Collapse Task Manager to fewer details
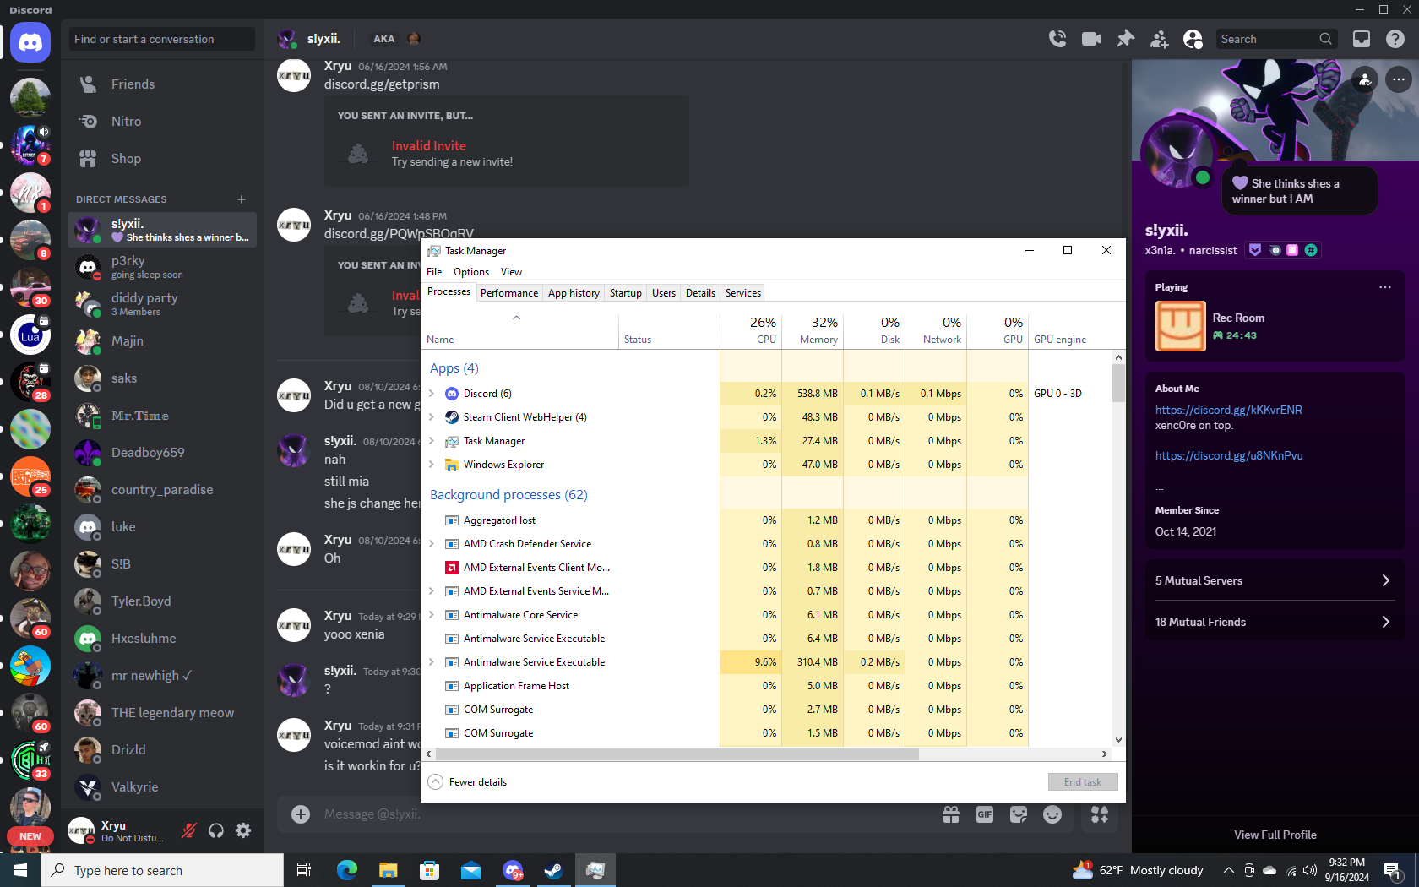The width and height of the screenshot is (1419, 887). [468, 782]
